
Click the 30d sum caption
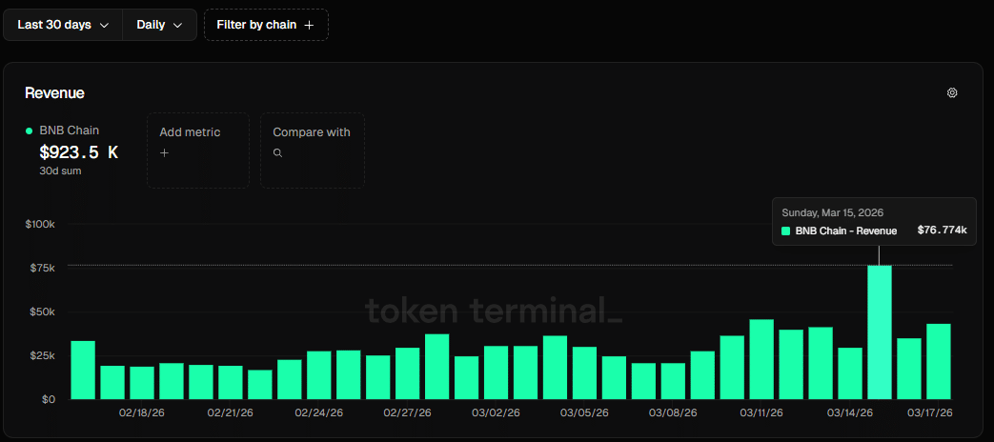[x=60, y=171]
